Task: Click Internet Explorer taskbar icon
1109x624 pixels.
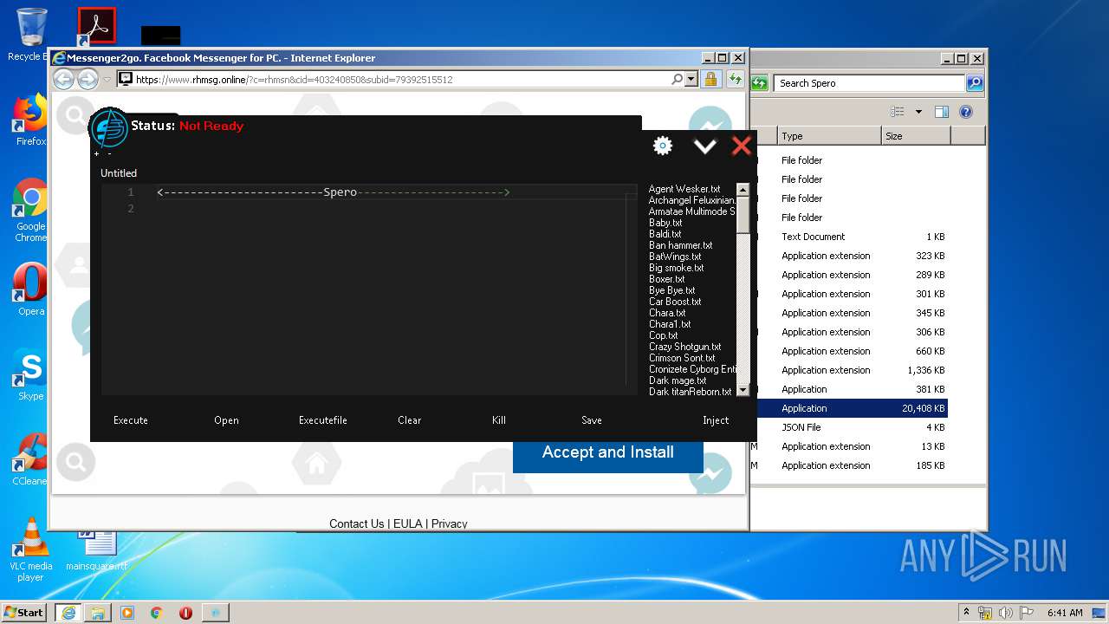Action: click(68, 612)
